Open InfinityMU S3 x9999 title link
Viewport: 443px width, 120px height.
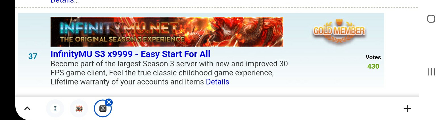pos(130,54)
